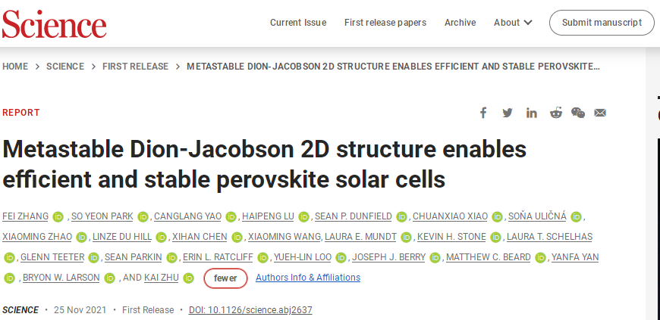Click the Science logo
The width and height of the screenshot is (660, 320).
tap(55, 23)
